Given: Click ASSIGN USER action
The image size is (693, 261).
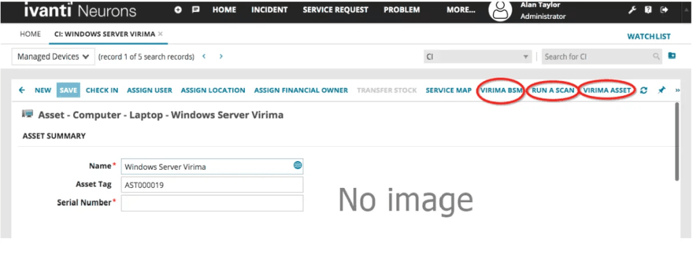Looking at the screenshot, I should click(x=150, y=90).
